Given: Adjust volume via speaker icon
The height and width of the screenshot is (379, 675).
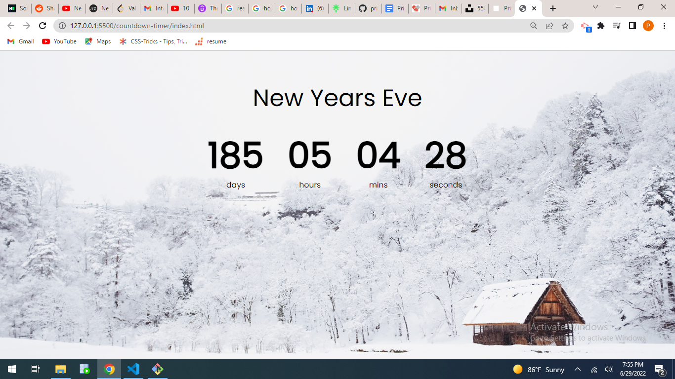Looking at the screenshot, I should [609, 370].
